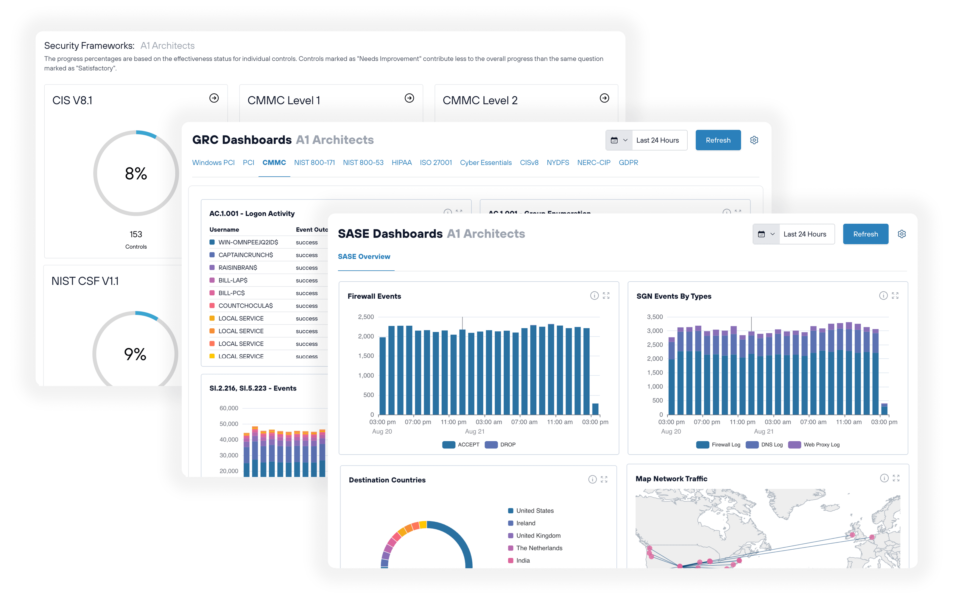The image size is (953, 599).
Task: Toggle the DROP series in Firewall Events legend
Action: 500,444
